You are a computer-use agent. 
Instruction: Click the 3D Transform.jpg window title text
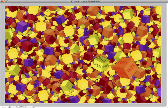point(85,1)
